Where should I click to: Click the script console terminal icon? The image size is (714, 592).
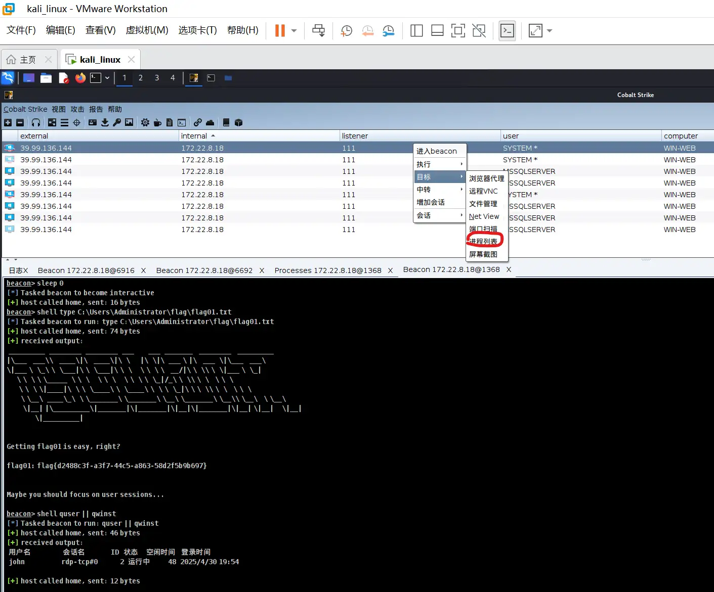182,122
